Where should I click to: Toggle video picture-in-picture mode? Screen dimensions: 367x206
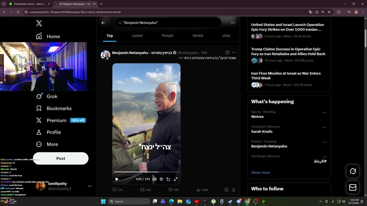coord(168,179)
